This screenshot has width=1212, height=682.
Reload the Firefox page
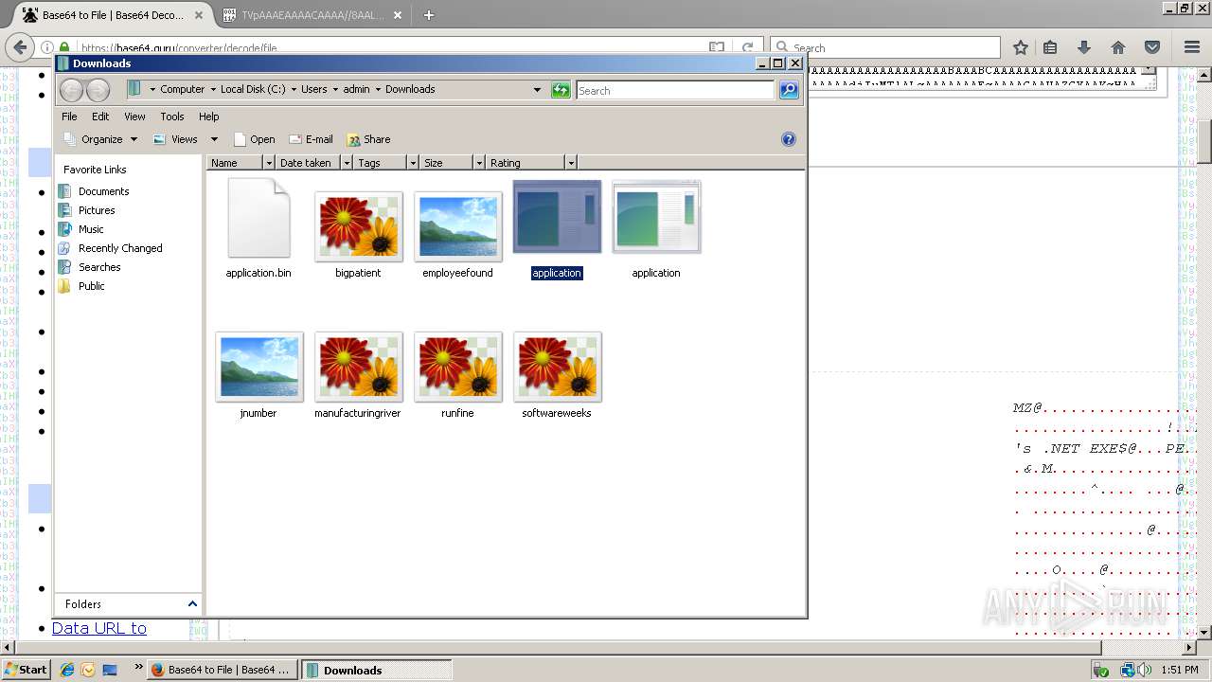(x=748, y=47)
